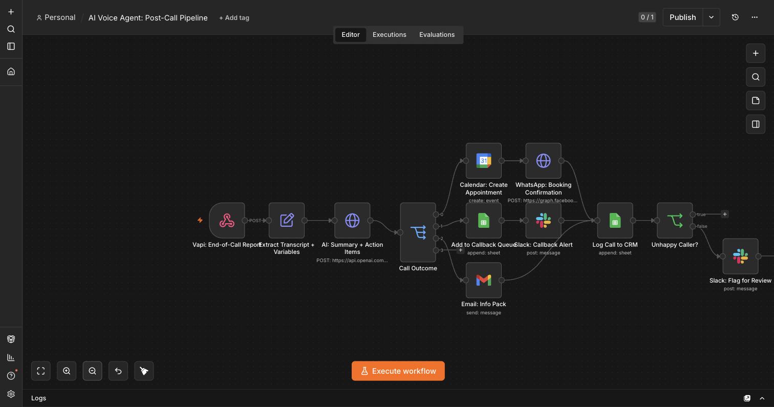Select the Log Call to CRM node
The image size is (774, 407).
click(x=615, y=221)
